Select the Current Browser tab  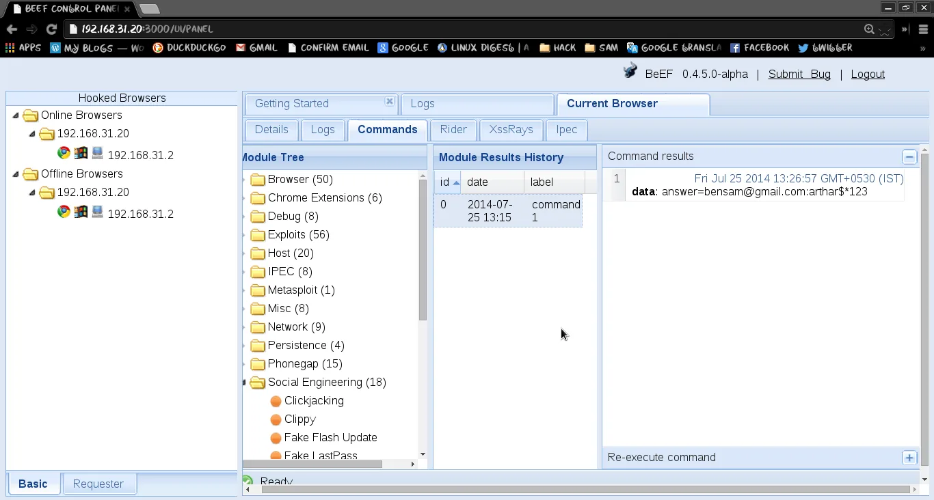click(633, 104)
